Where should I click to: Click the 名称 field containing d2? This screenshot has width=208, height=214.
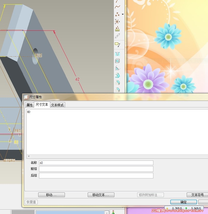click(96, 163)
